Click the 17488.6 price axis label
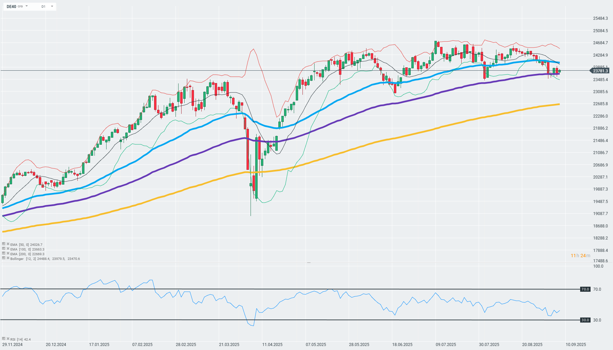The width and height of the screenshot is (613, 350). coord(600,261)
